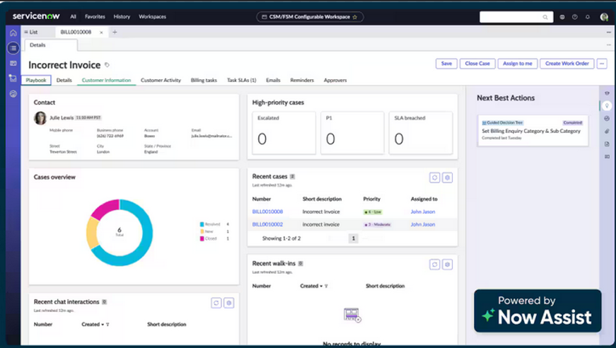Close the BILL0010008 tab
This screenshot has width=616, height=348.
(x=101, y=33)
